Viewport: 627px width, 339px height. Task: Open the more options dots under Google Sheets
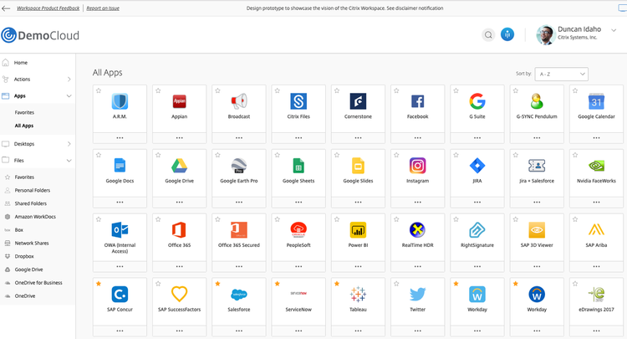pos(298,202)
